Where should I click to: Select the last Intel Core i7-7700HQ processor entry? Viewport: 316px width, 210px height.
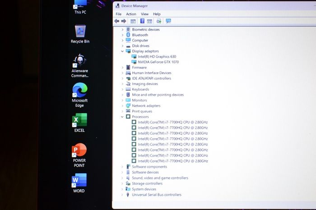(x=173, y=161)
